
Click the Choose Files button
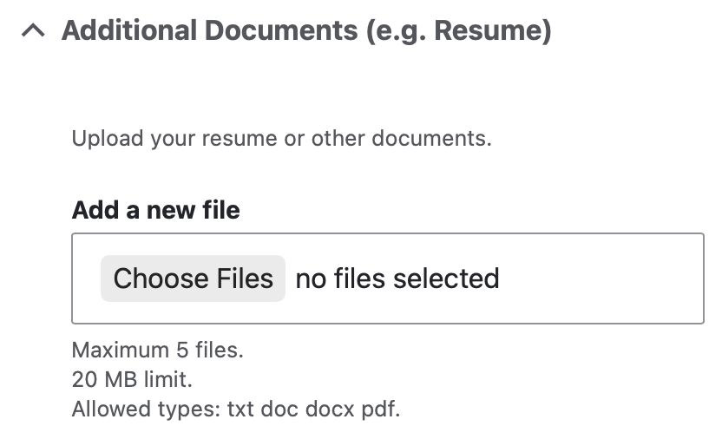[193, 278]
